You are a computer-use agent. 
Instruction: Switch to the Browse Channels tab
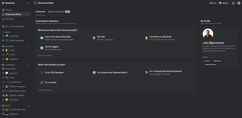56,12
